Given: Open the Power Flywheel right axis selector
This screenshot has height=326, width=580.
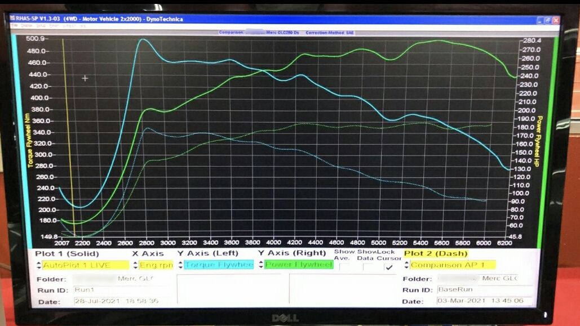Looking at the screenshot, I should 299,265.
